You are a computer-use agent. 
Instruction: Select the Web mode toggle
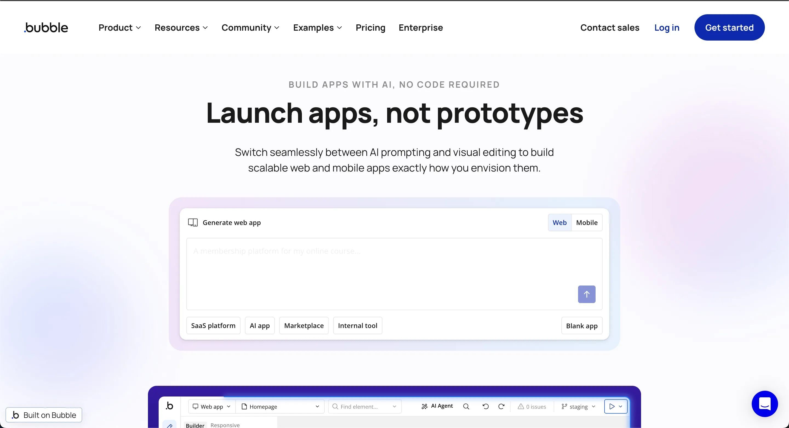tap(559, 223)
